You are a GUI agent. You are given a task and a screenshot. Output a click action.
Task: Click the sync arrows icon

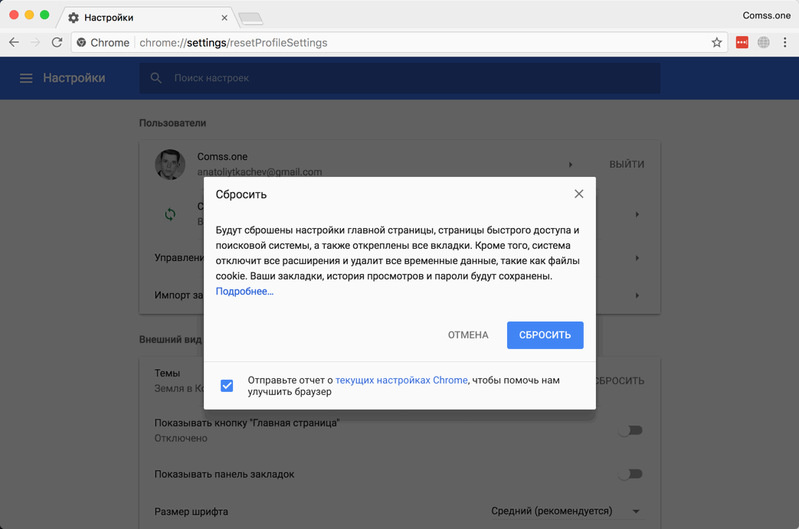pyautogui.click(x=170, y=214)
